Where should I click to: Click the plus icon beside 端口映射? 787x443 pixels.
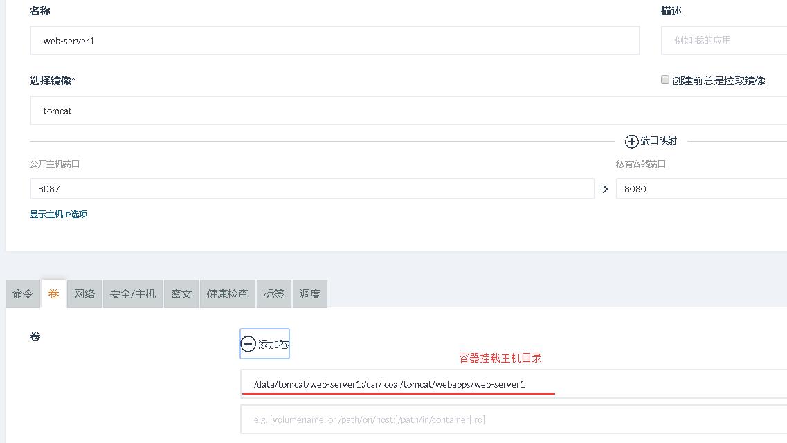[631, 141]
